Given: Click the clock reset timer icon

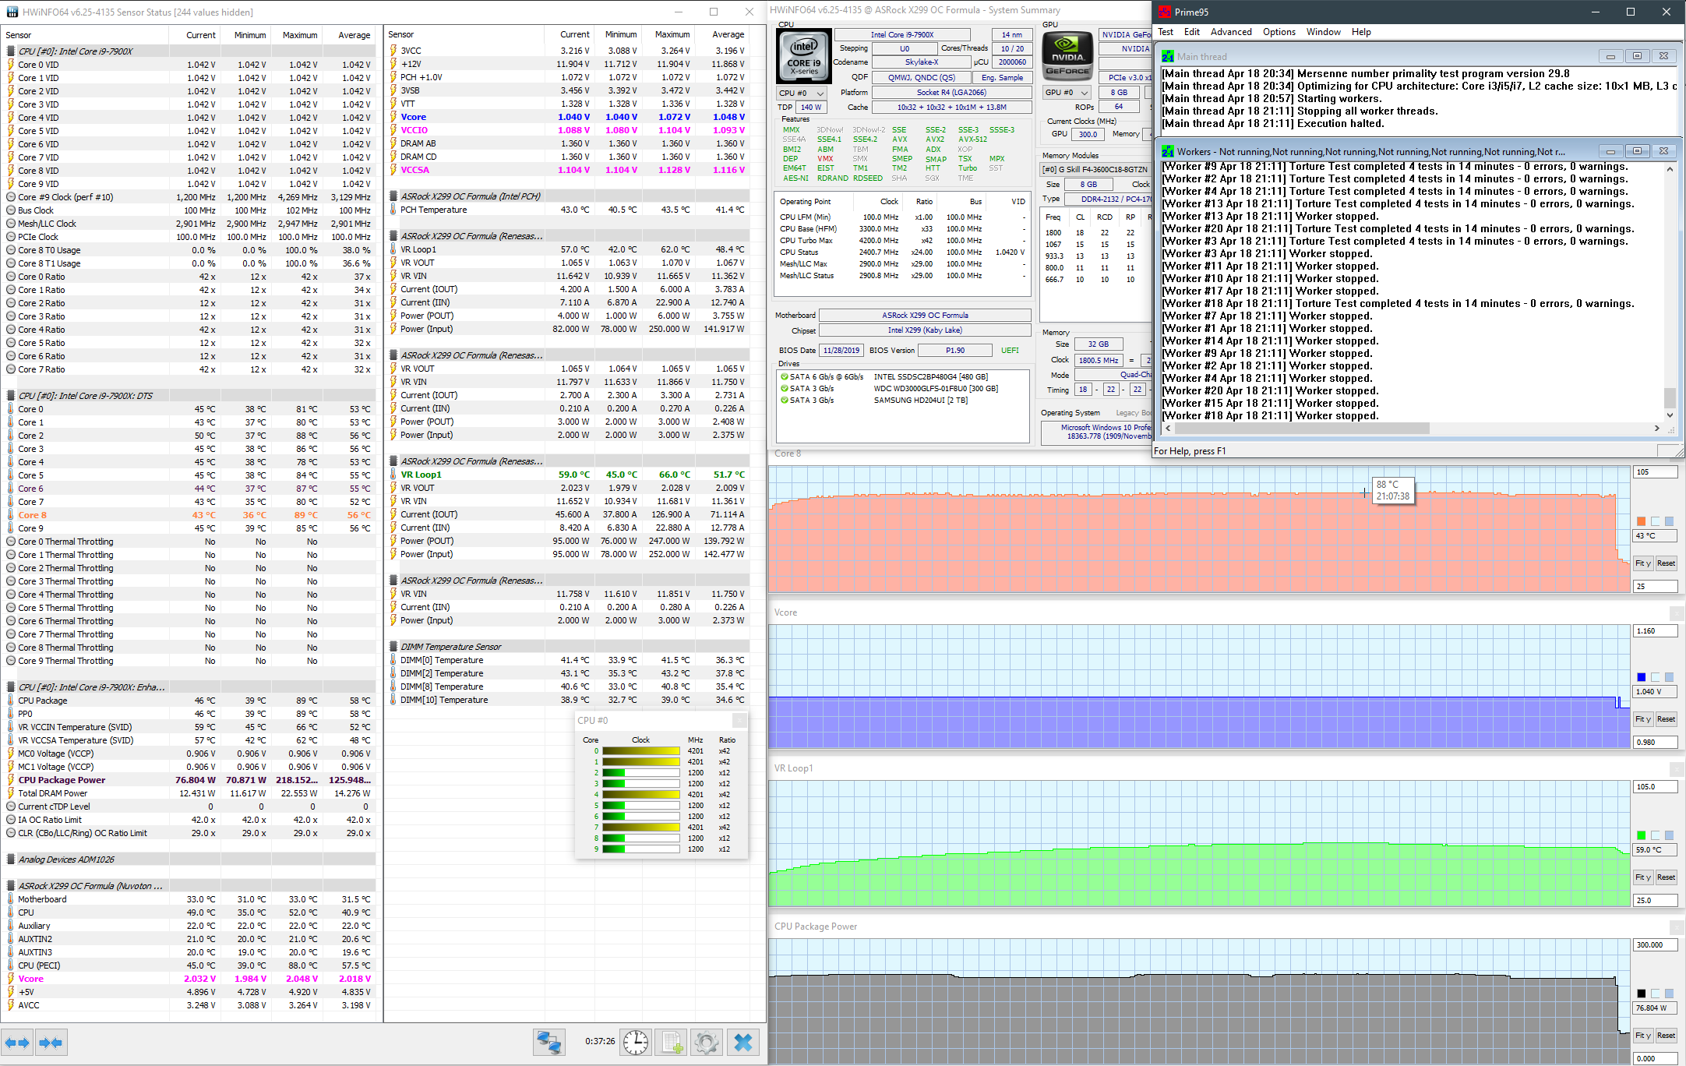Looking at the screenshot, I should point(635,1042).
